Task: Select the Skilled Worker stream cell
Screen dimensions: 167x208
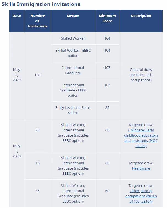Action: coord(73,38)
